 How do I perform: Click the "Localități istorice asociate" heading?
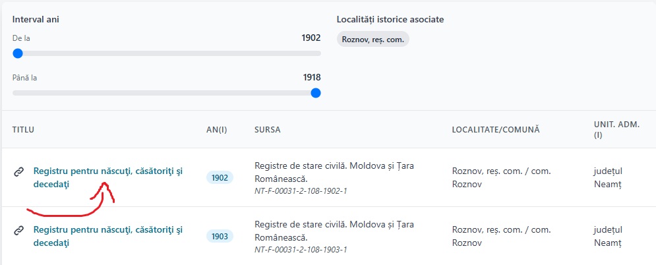pyautogui.click(x=390, y=19)
